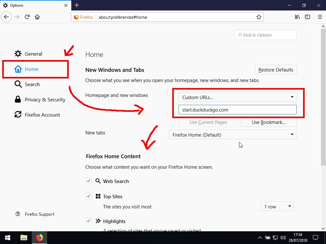The image size is (326, 244).
Task: Open the battery status tray icon
Action: point(267,238)
